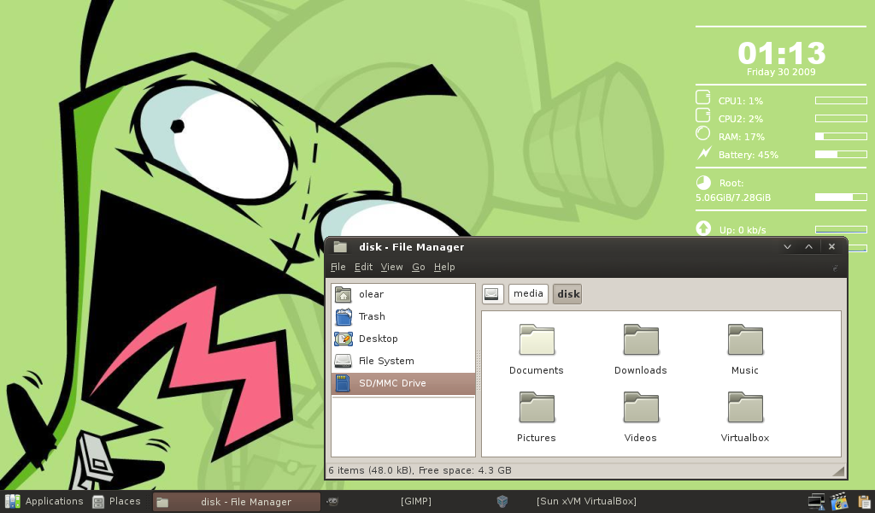Click the GIMP mascot icon in taskbar
The image size is (875, 513).
332,501
